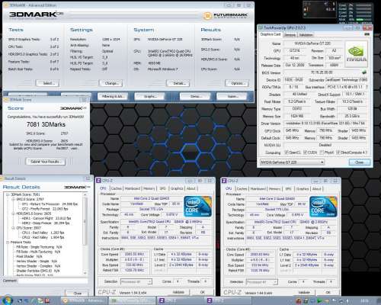Viewport: 381px width, 305px height.
Task: Open the Windows Start orb
Action: [7, 300]
